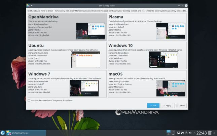Maximize the om-feeling-like-ui window

point(182,6)
